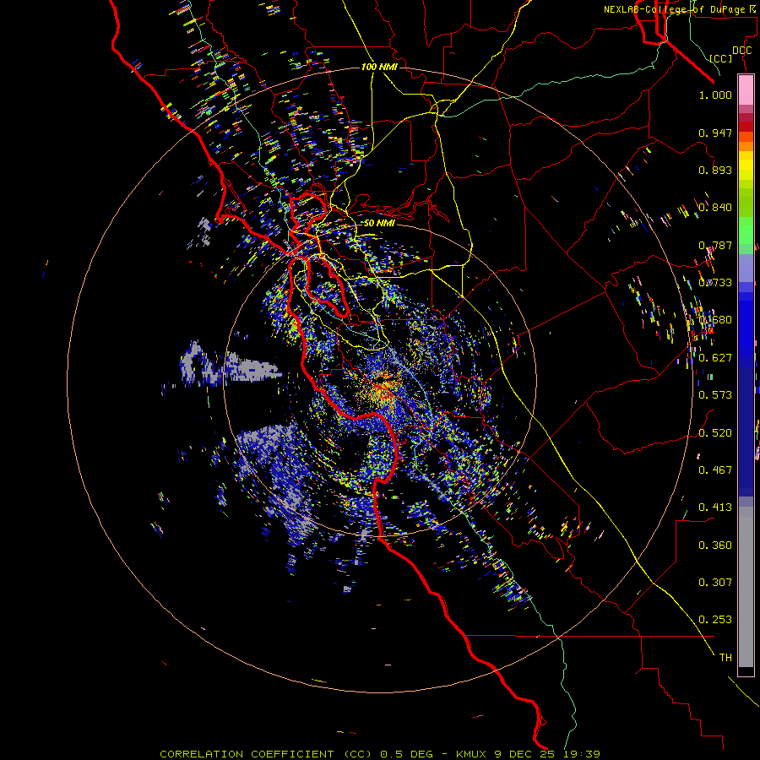760x760 pixels.
Task: Click the [CC] label beside the color scale
Action: pyautogui.click(x=721, y=58)
